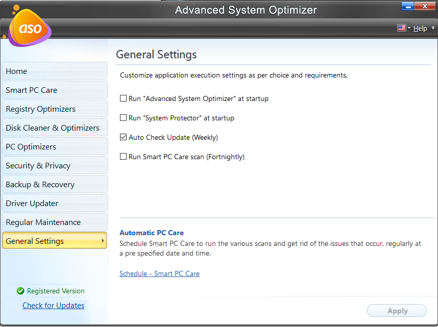Open the Schedule - Smart PC Care link
The image size is (438, 327).
[x=159, y=274]
